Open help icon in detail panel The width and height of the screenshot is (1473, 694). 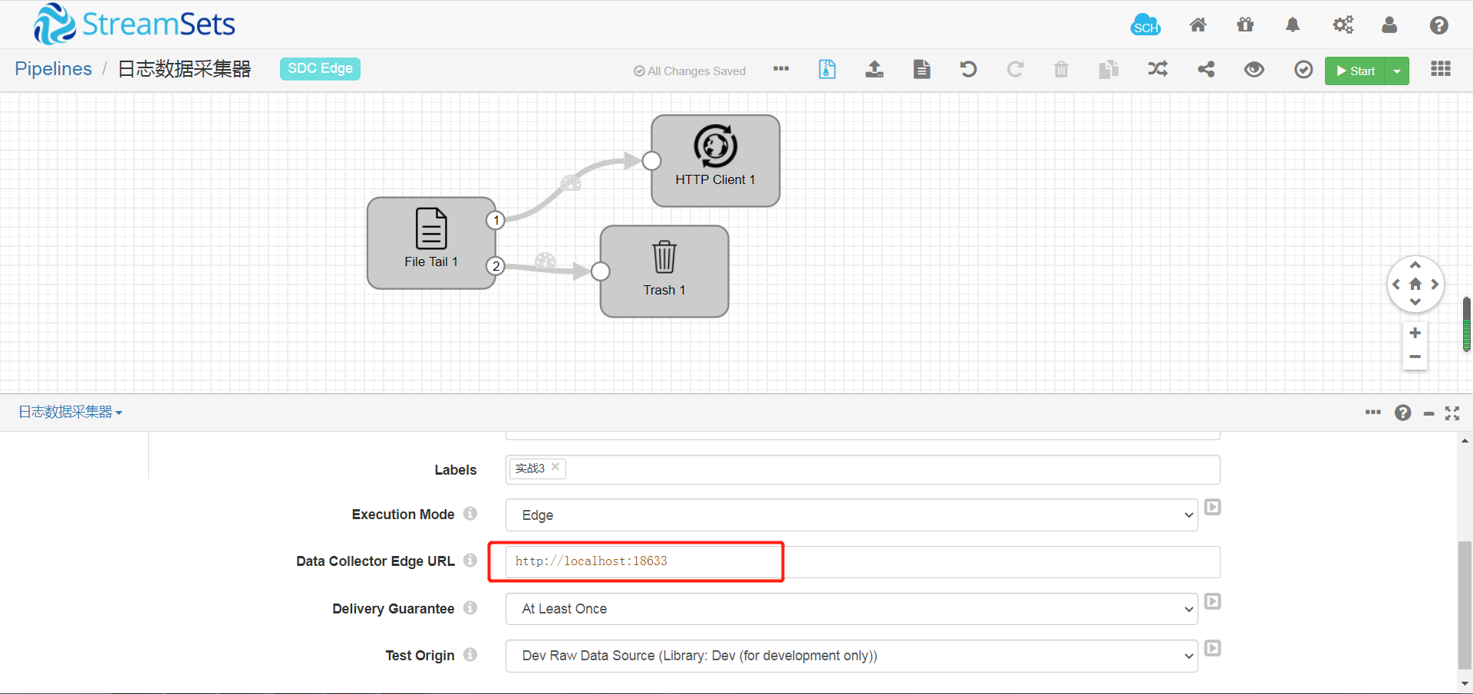tap(1403, 413)
